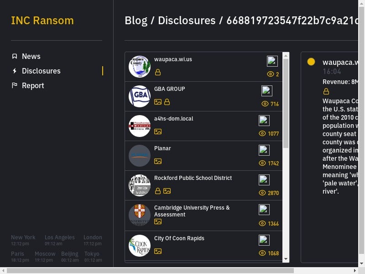Click the GBA flag logo thumbnail
Viewport: 365px width, 274px height.
[x=140, y=96]
